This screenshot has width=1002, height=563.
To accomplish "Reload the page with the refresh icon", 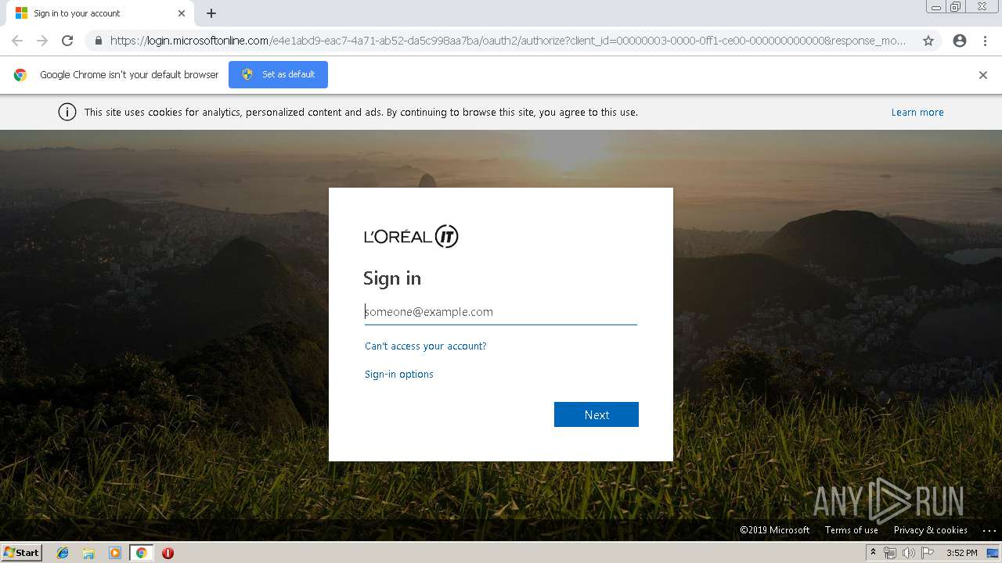I will coord(67,41).
